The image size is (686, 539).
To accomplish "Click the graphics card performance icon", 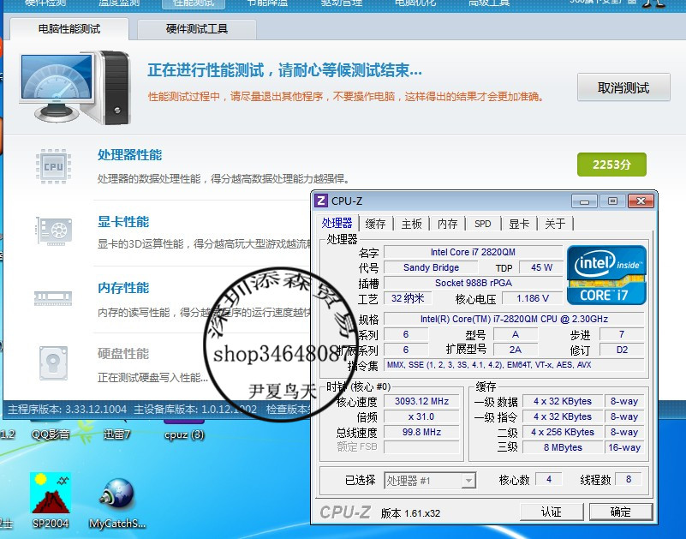I will pos(53,231).
